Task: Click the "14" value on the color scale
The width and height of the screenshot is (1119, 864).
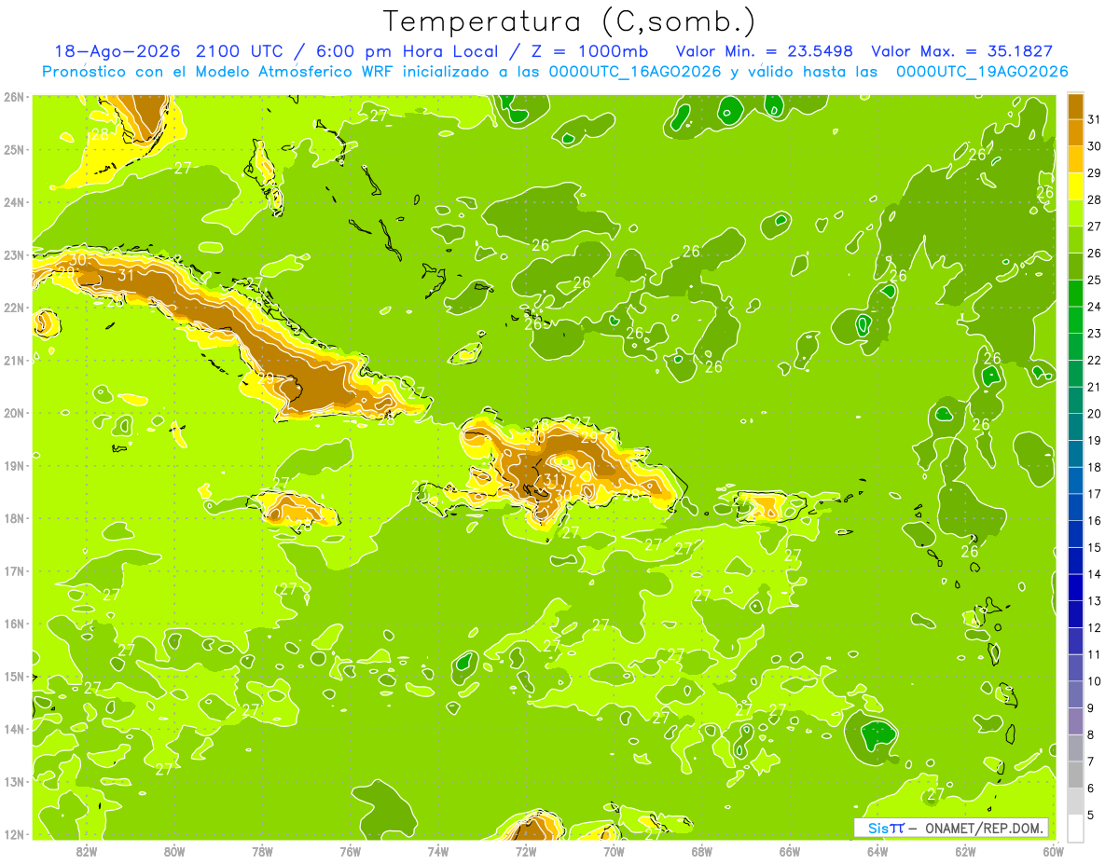Action: tap(1095, 574)
